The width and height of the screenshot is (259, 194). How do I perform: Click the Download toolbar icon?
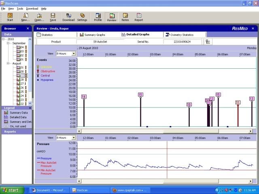(68, 17)
